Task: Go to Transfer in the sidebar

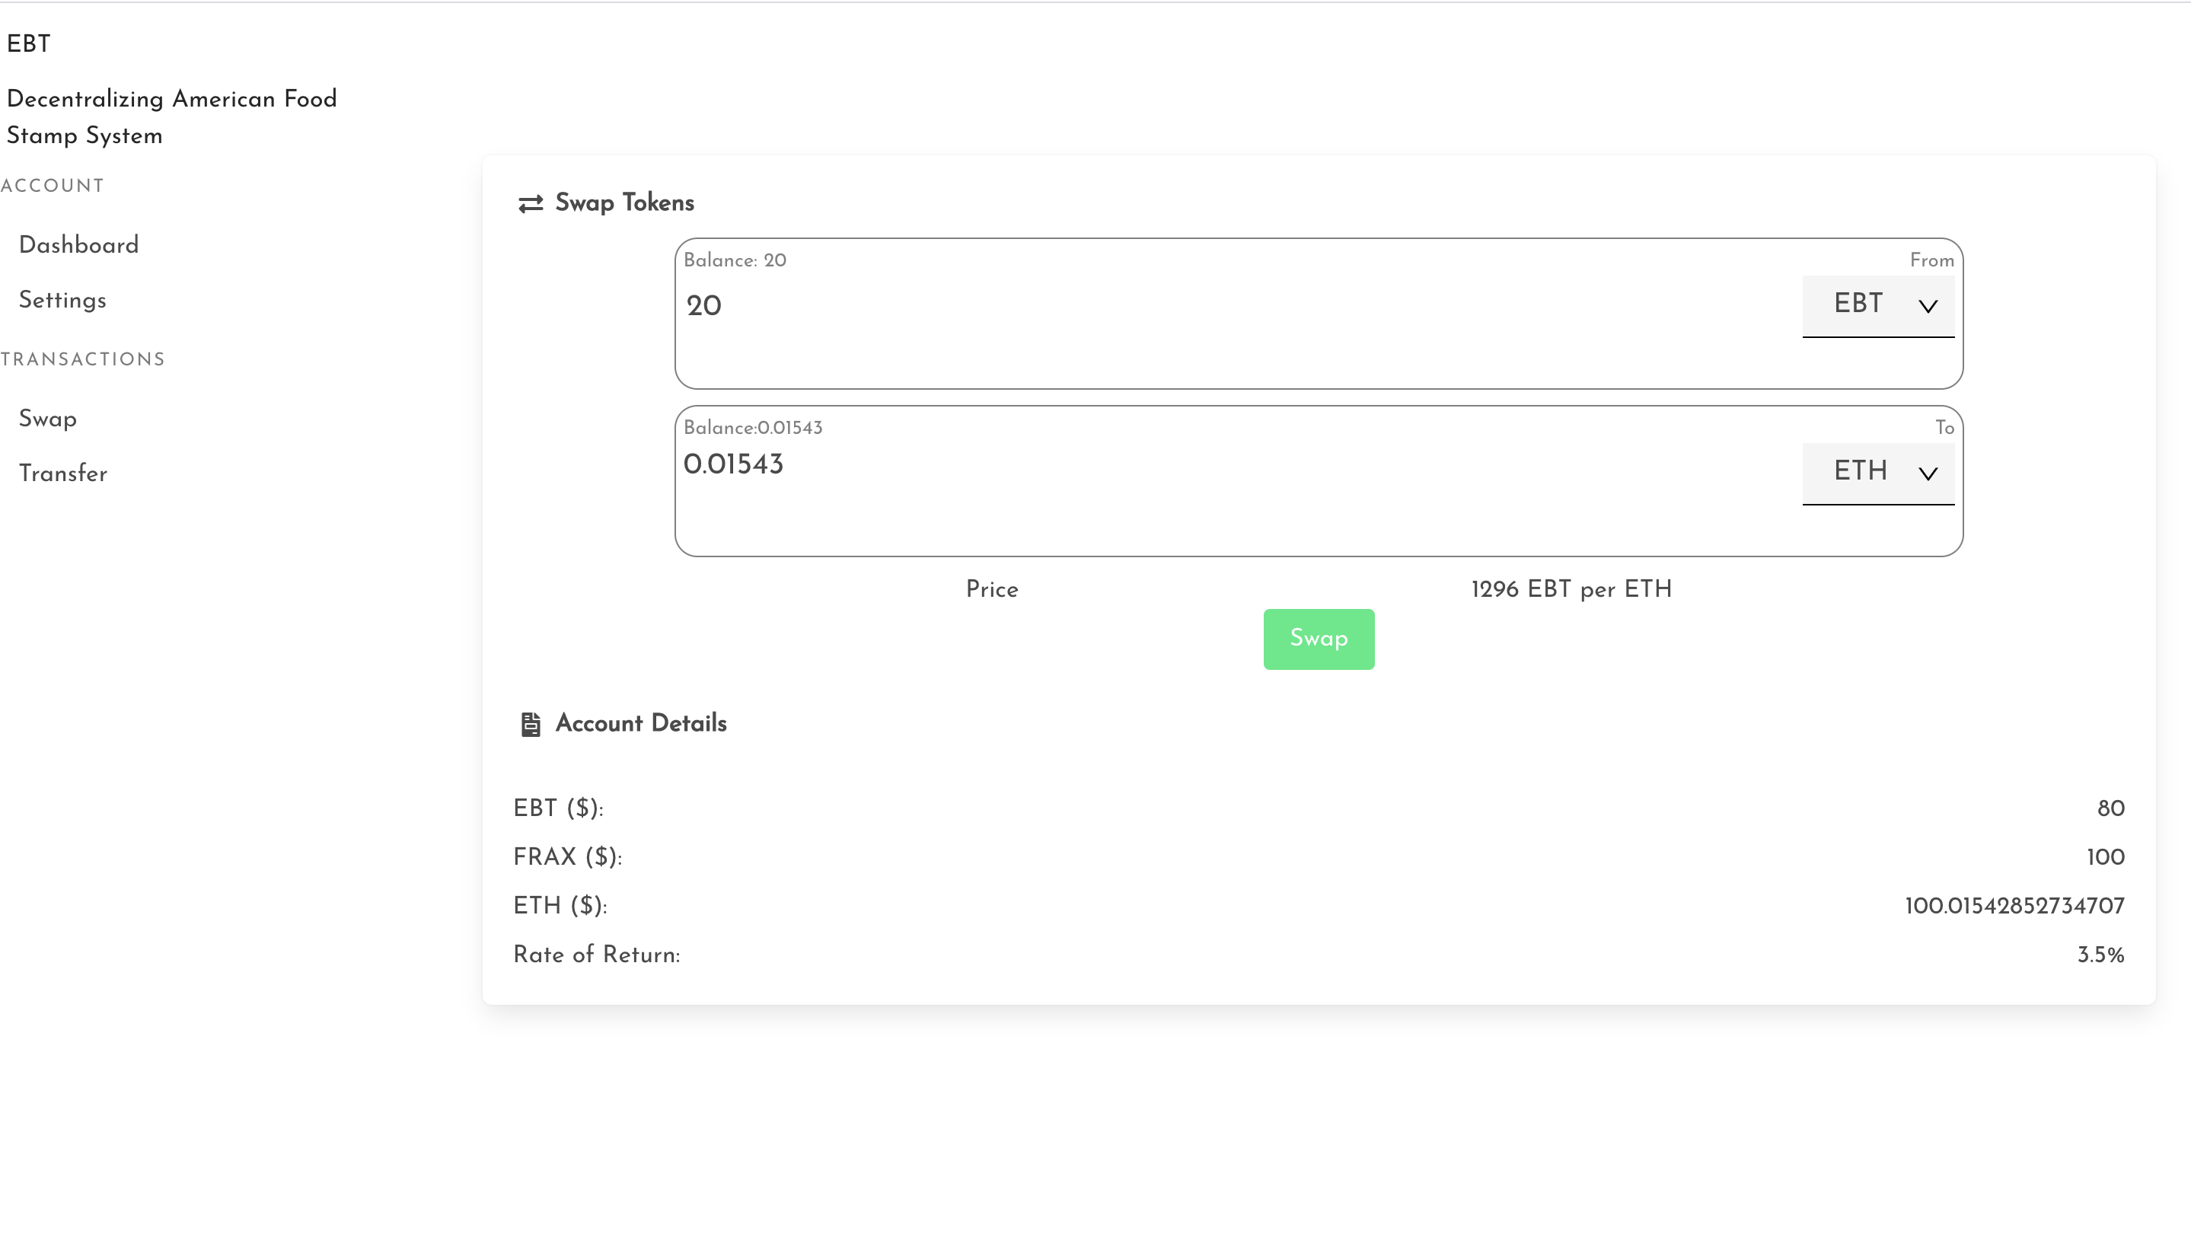Action: [63, 474]
